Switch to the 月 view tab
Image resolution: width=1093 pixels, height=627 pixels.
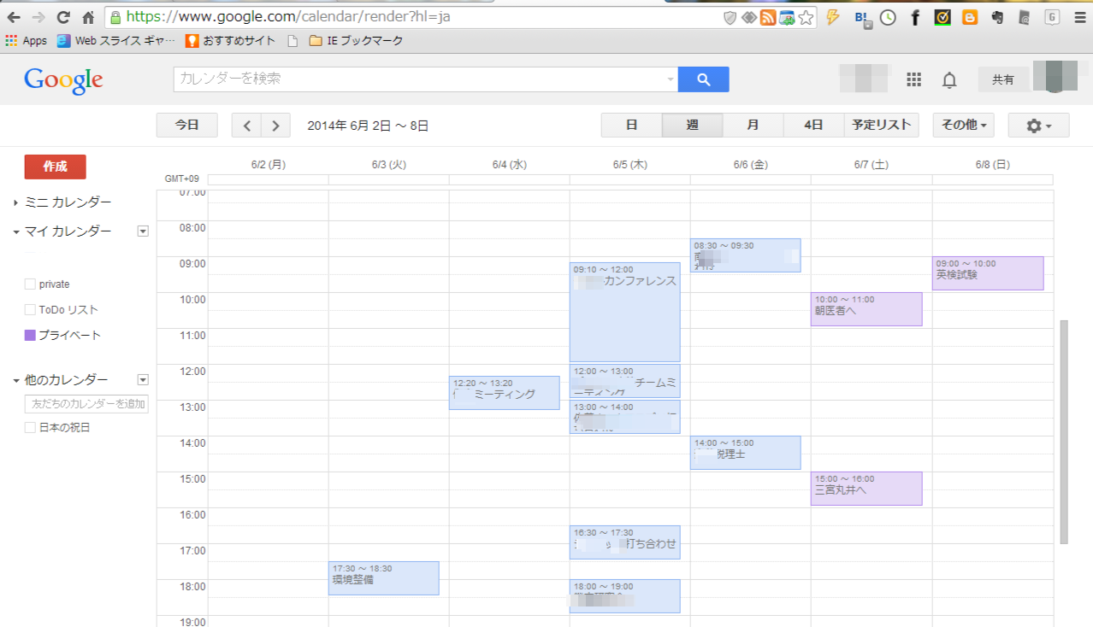tap(753, 126)
